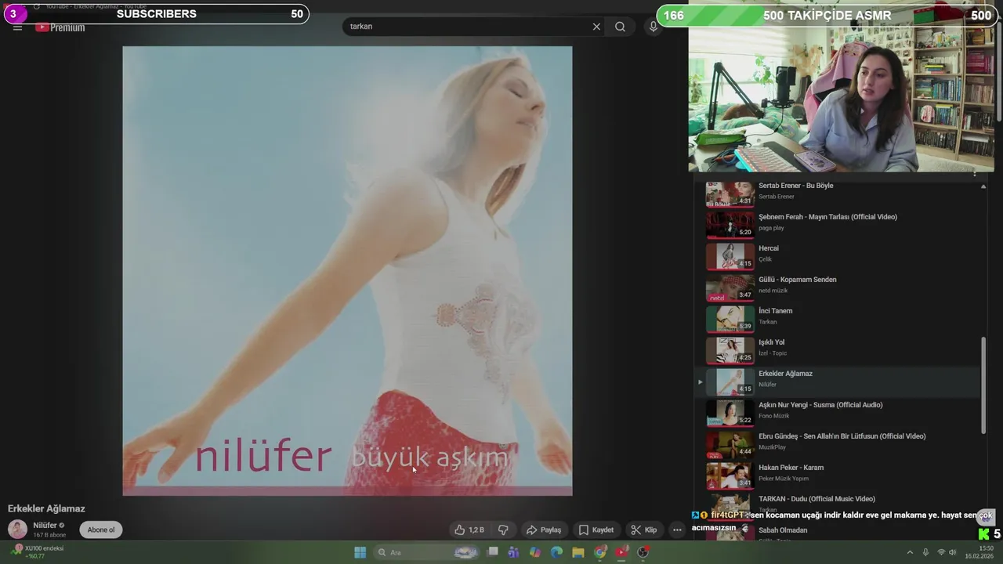Open Task View on the taskbar
Image resolution: width=1003 pixels, height=564 pixels.
coord(493,552)
